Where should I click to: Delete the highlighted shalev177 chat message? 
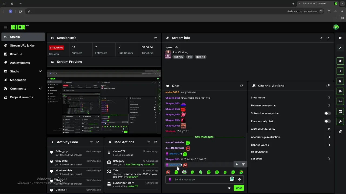click(x=243, y=164)
